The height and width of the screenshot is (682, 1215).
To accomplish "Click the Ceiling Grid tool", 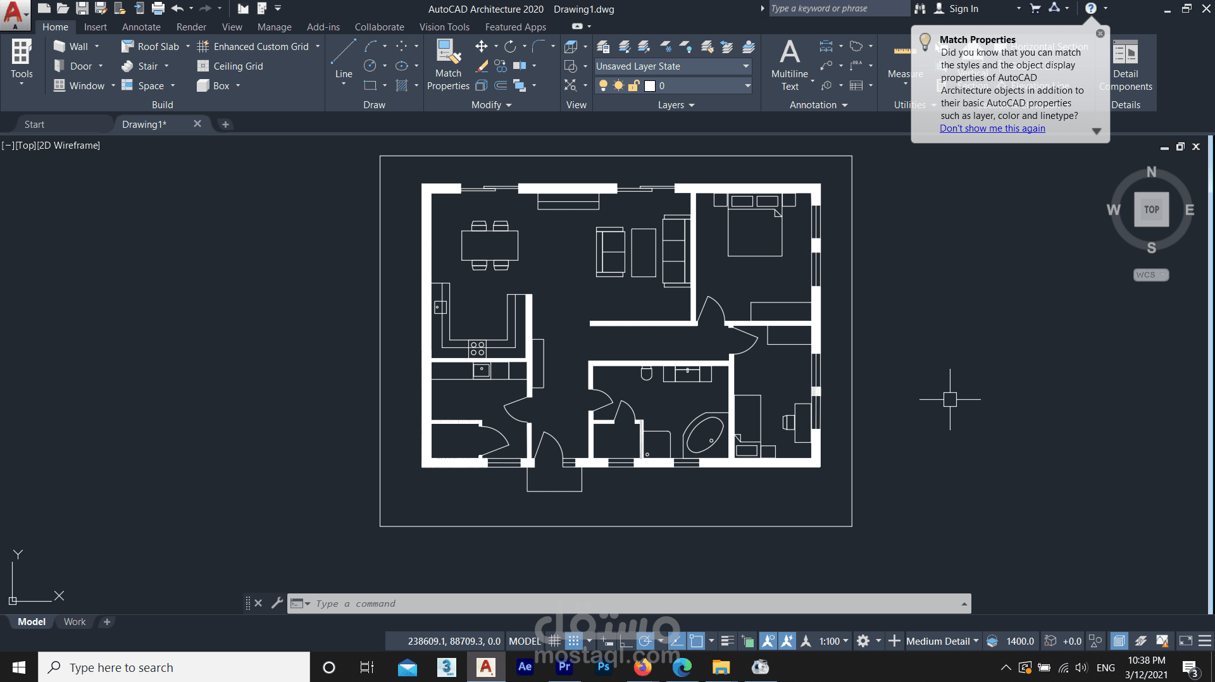I will pyautogui.click(x=230, y=66).
